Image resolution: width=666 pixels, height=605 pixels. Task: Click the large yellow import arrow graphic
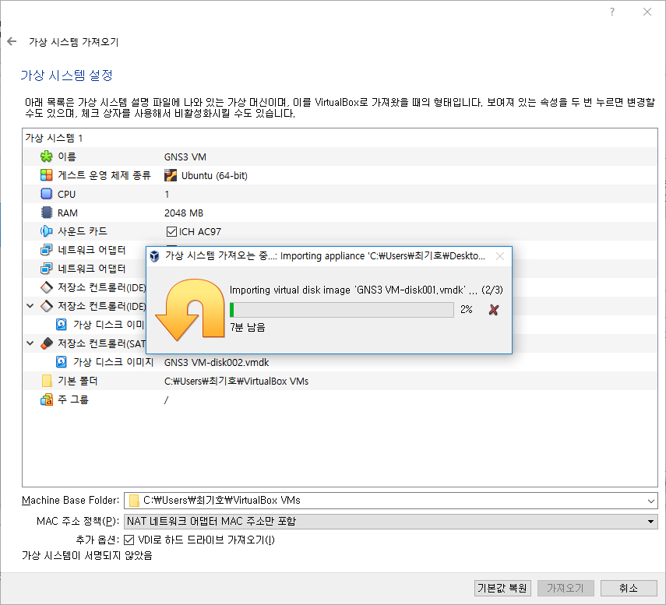tap(190, 309)
